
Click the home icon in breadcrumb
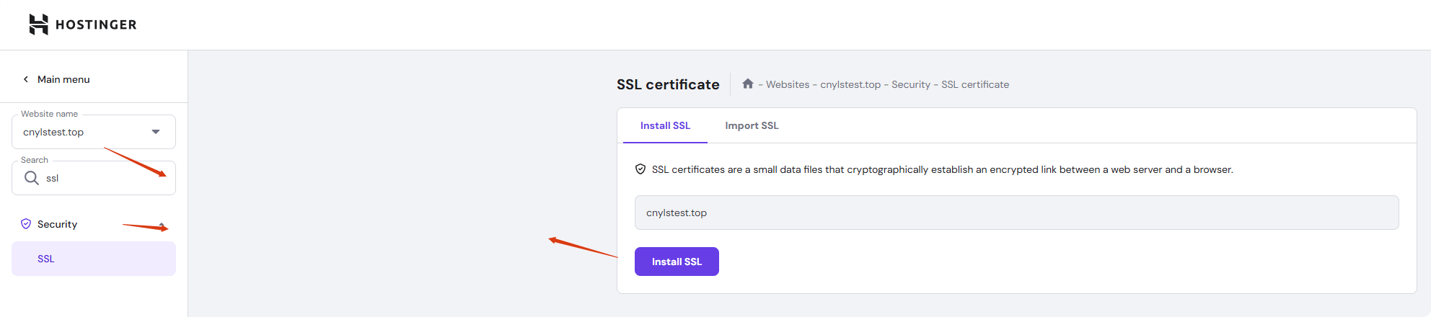click(x=748, y=84)
